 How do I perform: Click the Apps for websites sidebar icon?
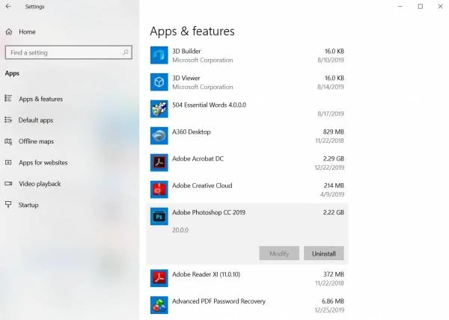[8, 162]
